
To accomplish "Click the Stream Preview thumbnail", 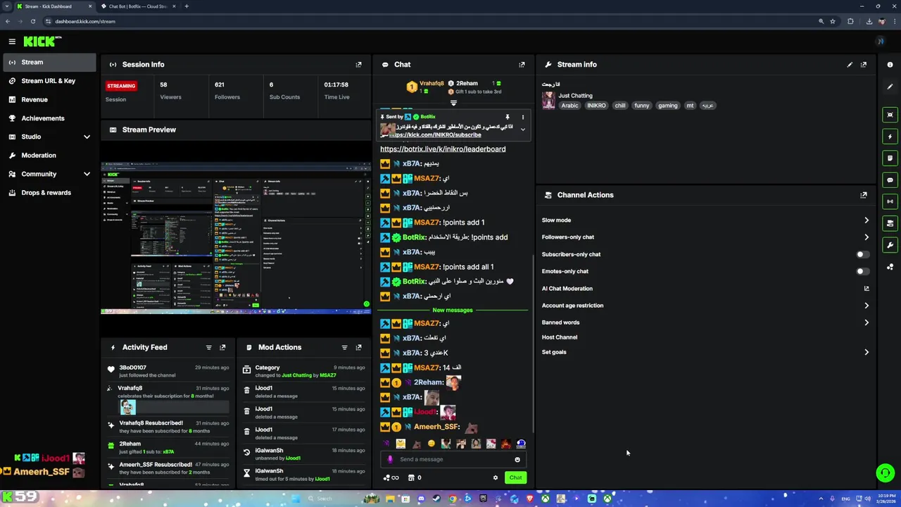I will click(x=236, y=237).
